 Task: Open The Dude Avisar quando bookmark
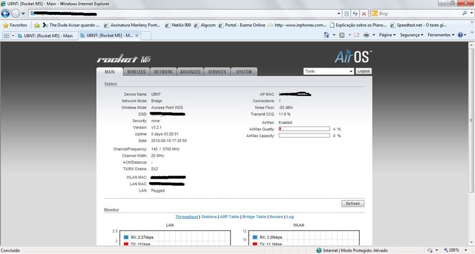[x=71, y=25]
